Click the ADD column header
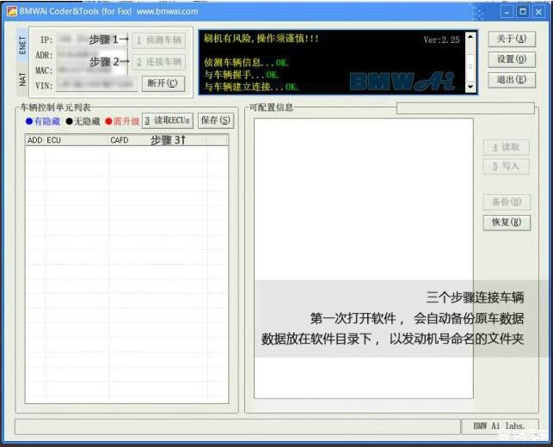553x447 pixels. 34,140
